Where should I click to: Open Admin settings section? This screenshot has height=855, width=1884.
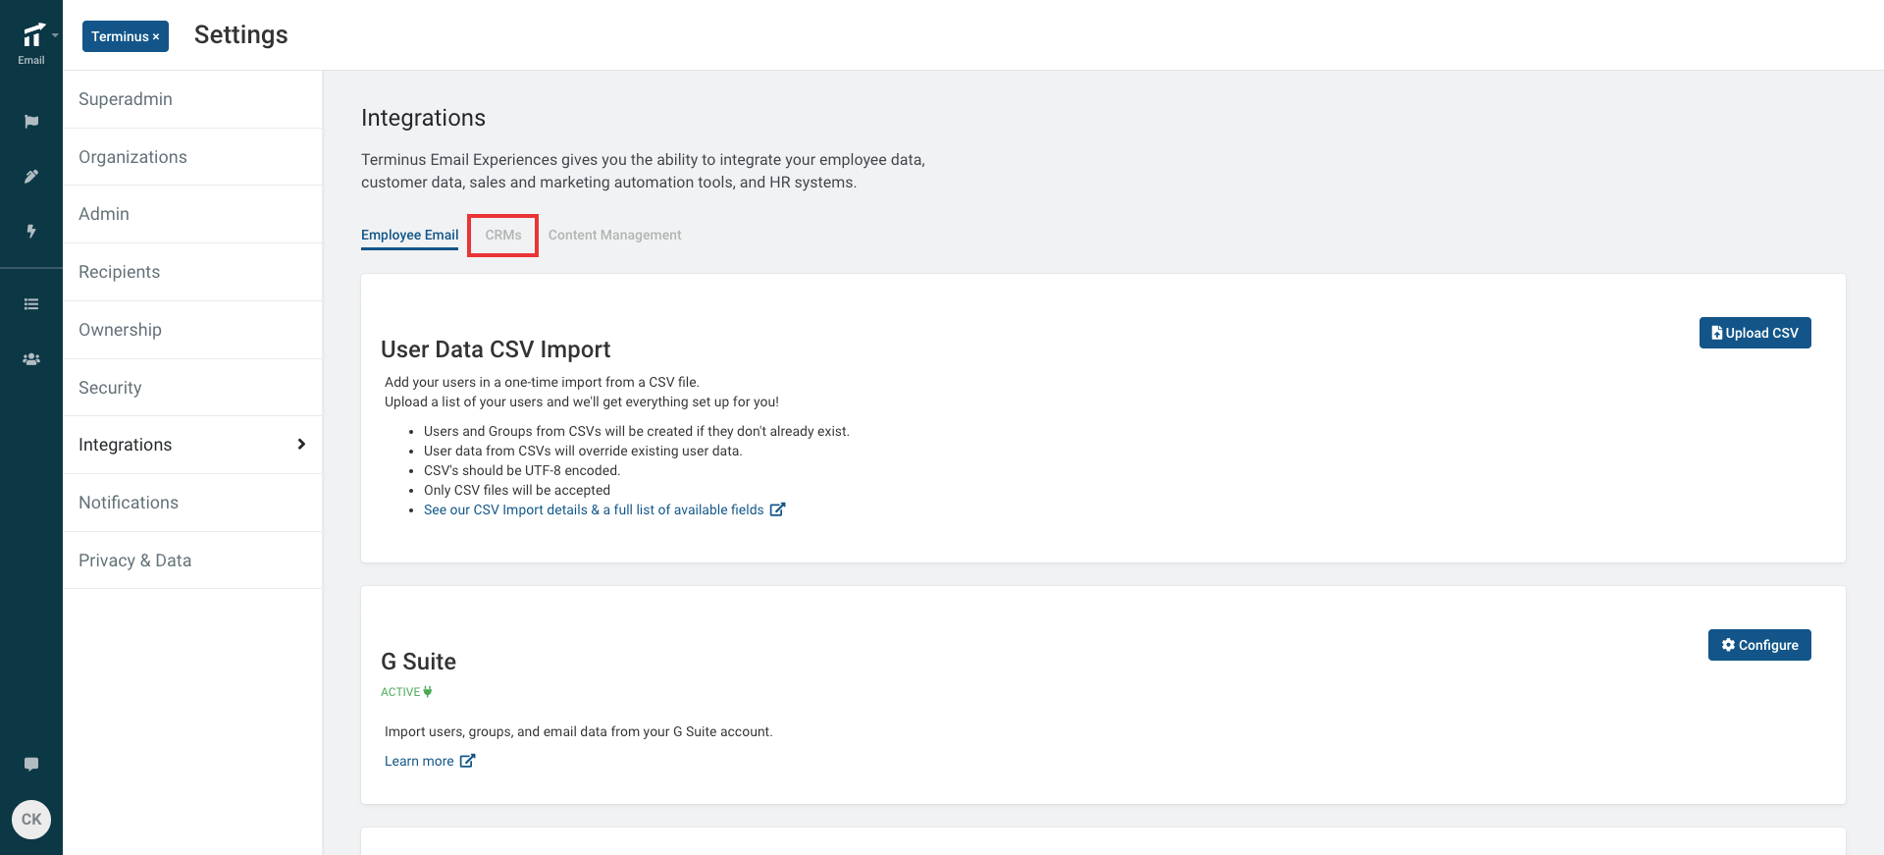pyautogui.click(x=192, y=214)
